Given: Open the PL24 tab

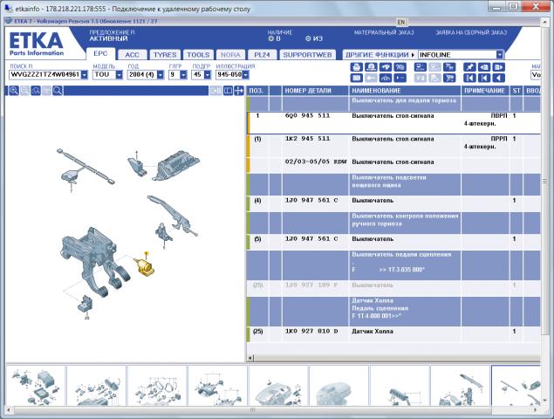Looking at the screenshot, I should click(262, 55).
